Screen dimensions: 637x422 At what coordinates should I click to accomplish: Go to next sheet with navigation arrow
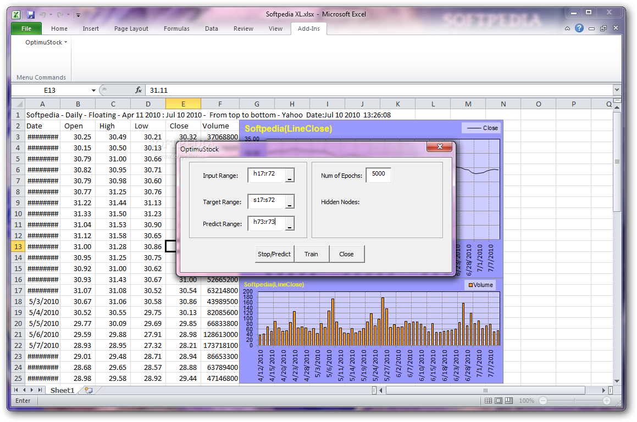pyautogui.click(x=32, y=390)
